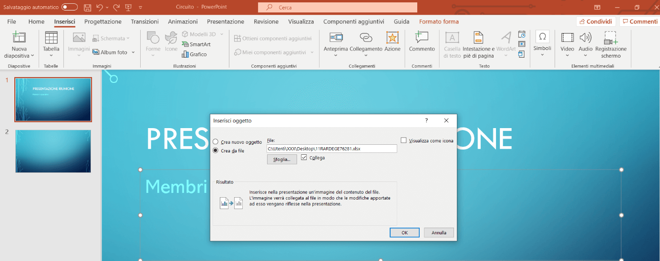Confirm with the OK button
This screenshot has width=660, height=261.
404,233
